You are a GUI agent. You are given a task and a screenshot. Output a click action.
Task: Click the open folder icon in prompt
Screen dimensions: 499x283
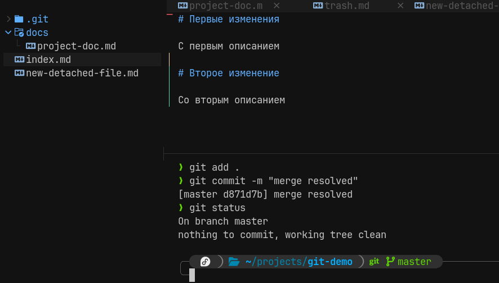(234, 262)
